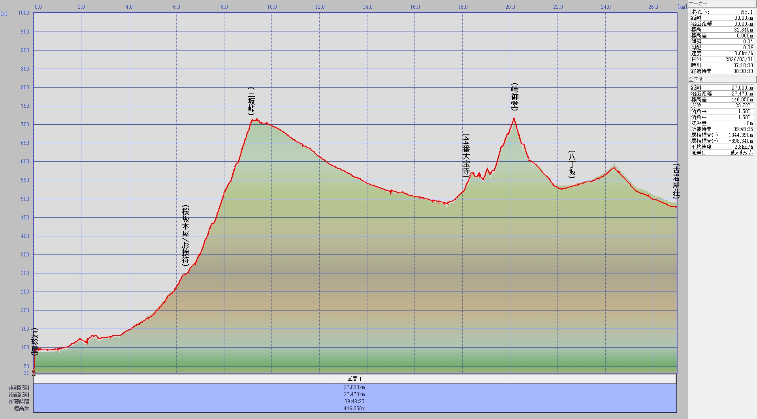Select the 三坂峠 waypoint label

pyautogui.click(x=251, y=101)
